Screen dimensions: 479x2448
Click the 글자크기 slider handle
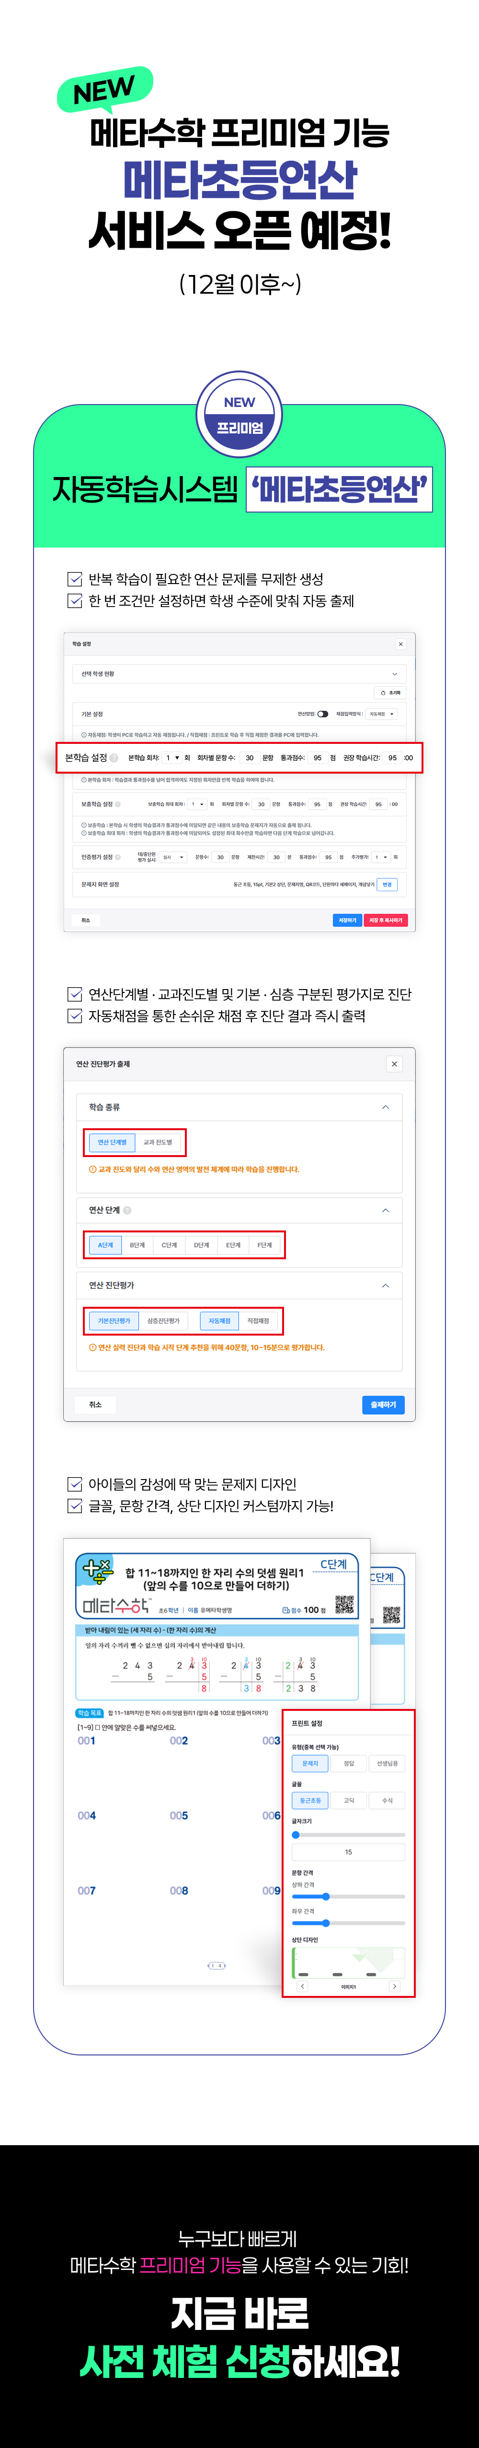pos(296,1835)
